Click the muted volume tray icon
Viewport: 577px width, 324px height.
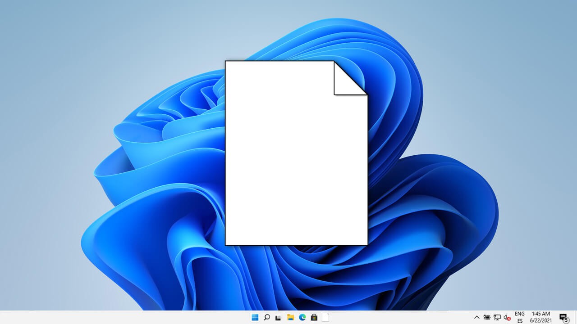coord(507,318)
